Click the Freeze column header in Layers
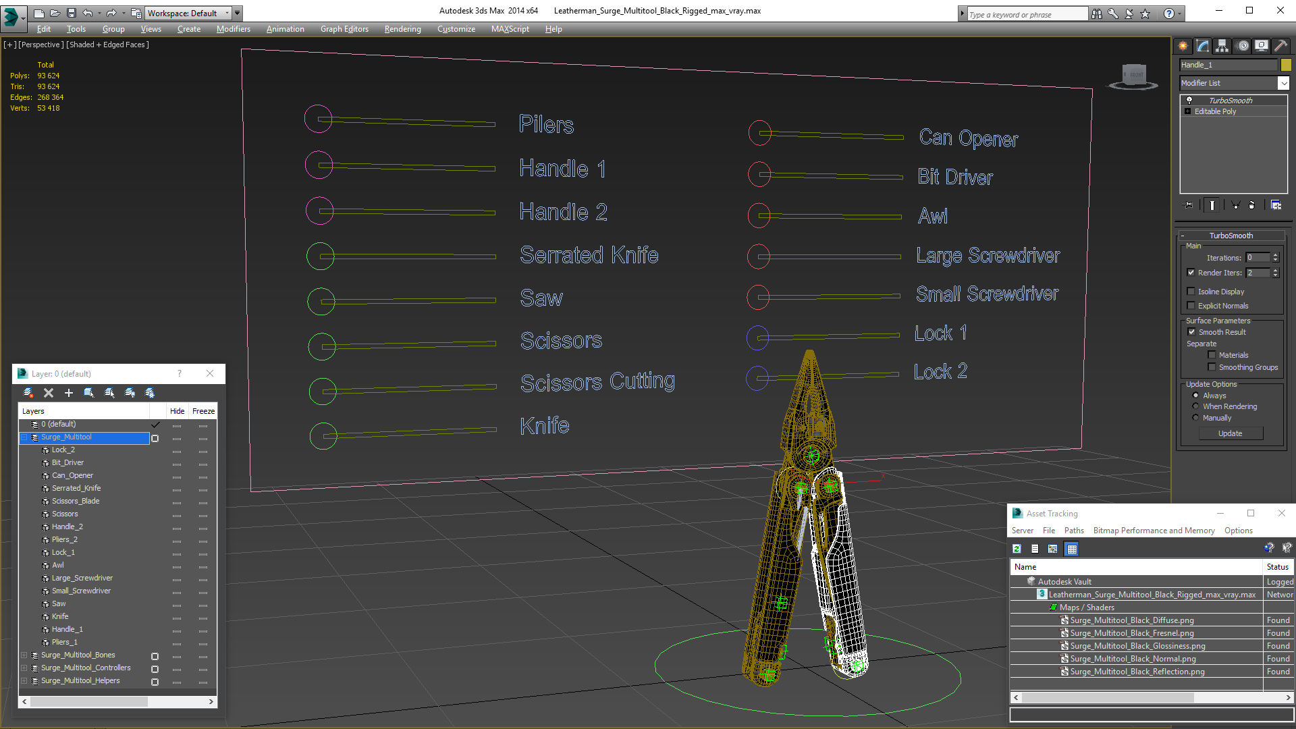Viewport: 1296px width, 729px height. (x=203, y=411)
